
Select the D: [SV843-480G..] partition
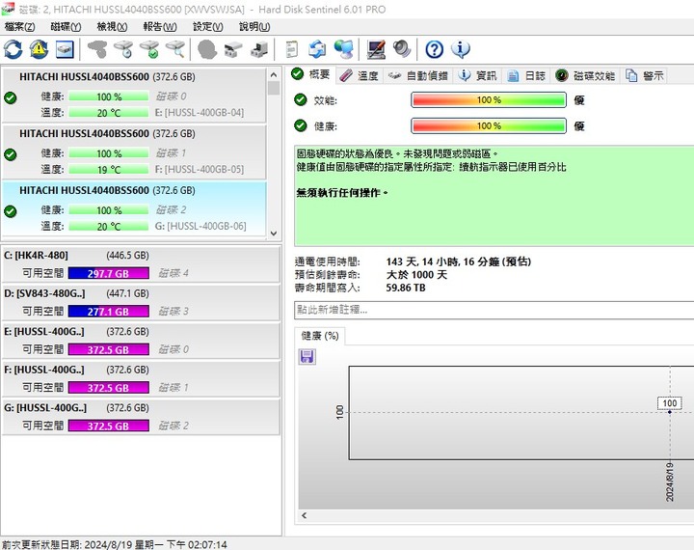(141, 303)
